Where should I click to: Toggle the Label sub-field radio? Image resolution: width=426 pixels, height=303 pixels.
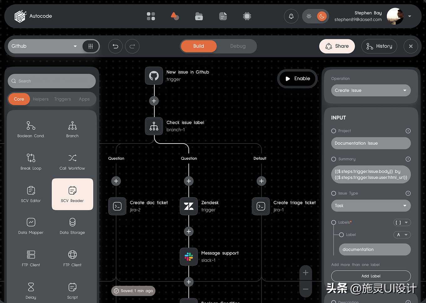point(341,235)
